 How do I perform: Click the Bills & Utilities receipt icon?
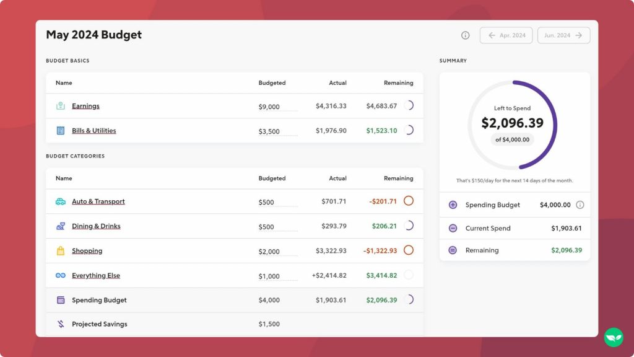click(59, 131)
